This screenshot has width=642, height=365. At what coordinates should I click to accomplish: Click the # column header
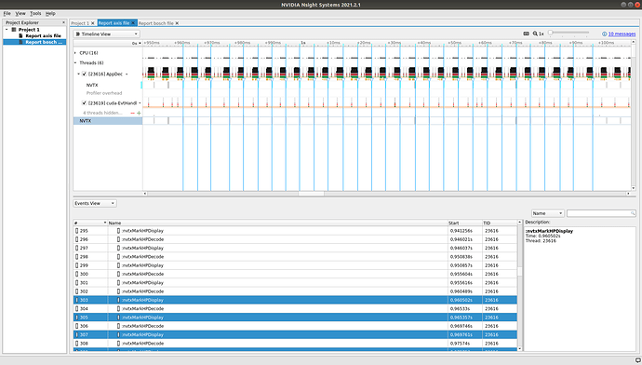[x=90, y=223]
